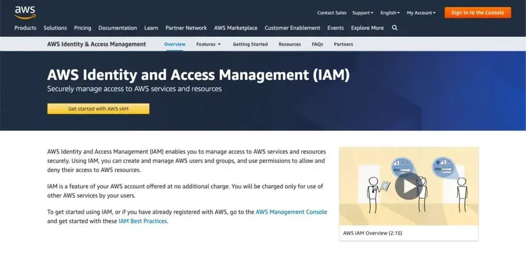Click the AWS IAM Overview (2:15) caption

372,233
